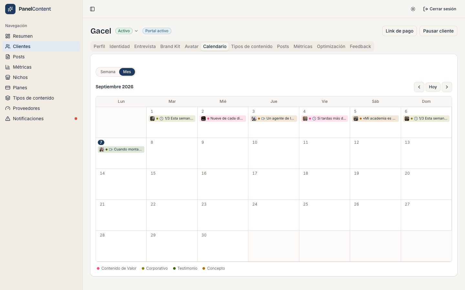Click the avatar thumbnail on September 1 post

pos(152,119)
